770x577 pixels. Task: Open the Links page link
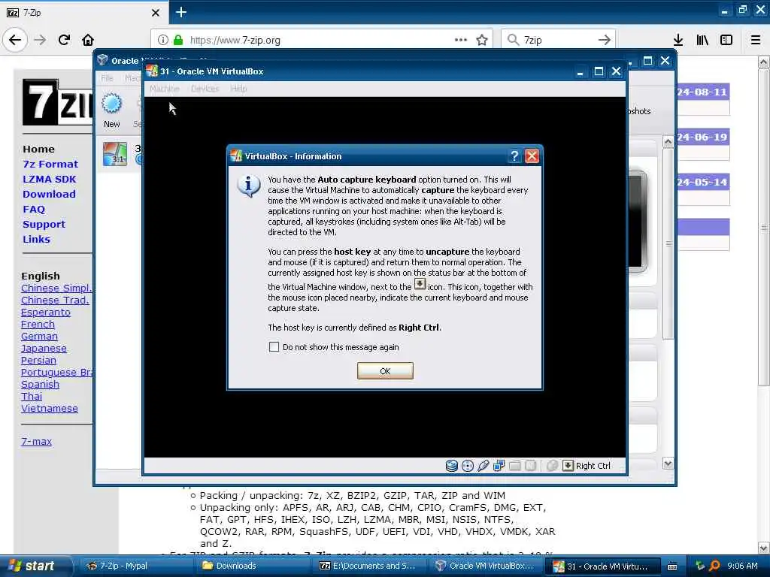tap(36, 239)
